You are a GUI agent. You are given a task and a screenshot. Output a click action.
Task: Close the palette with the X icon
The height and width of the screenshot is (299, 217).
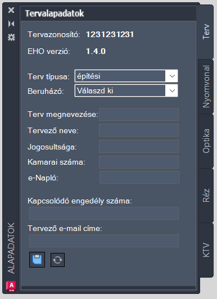tap(11, 10)
